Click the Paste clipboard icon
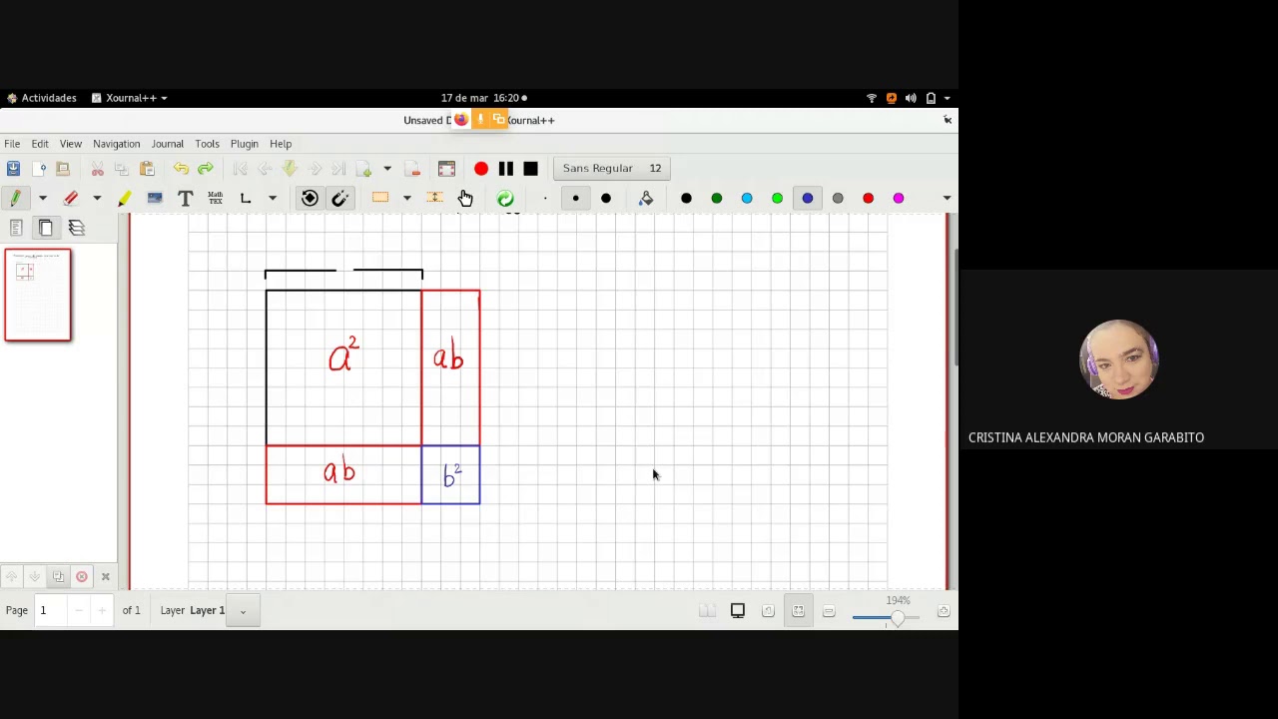The image size is (1278, 719). point(147,169)
